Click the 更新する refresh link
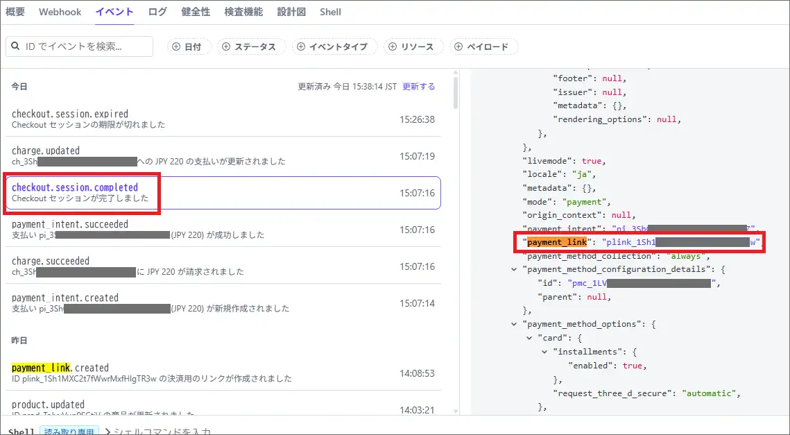The width and height of the screenshot is (790, 435). coord(419,87)
